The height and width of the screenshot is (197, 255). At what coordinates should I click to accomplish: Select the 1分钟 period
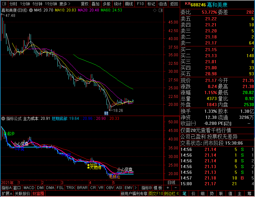coord(25,4)
